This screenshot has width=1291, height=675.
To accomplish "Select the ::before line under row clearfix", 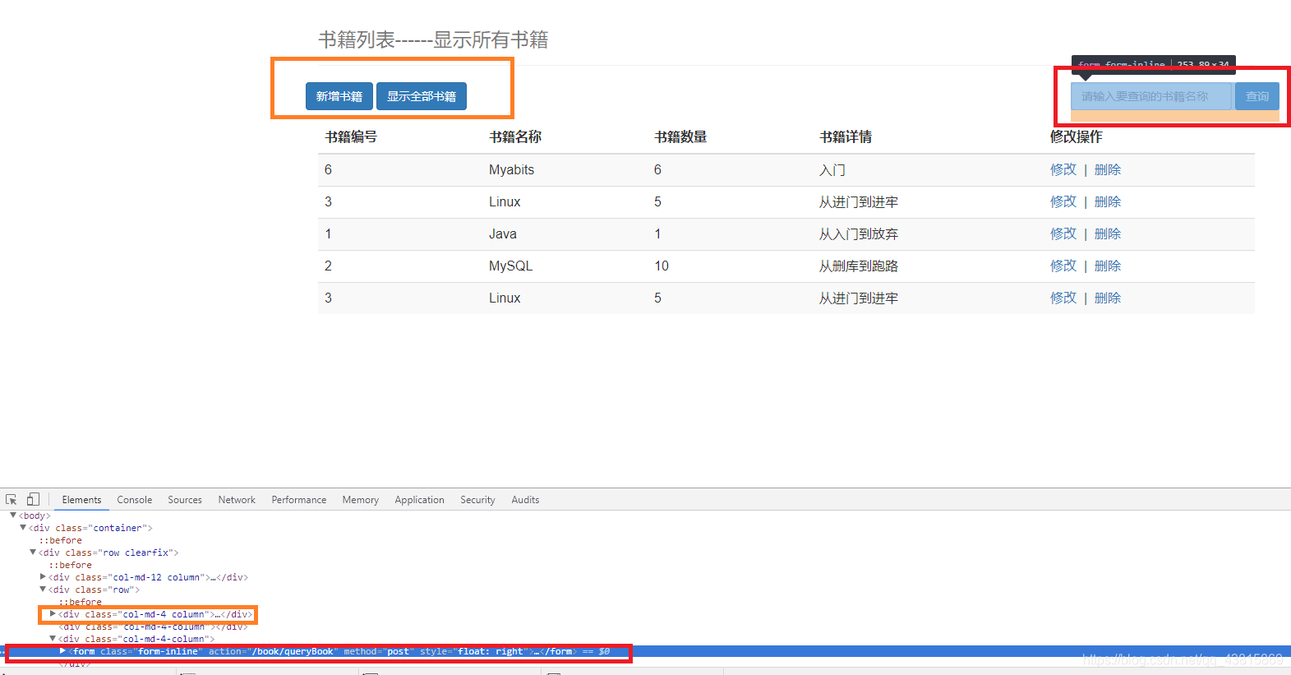I will pos(71,565).
